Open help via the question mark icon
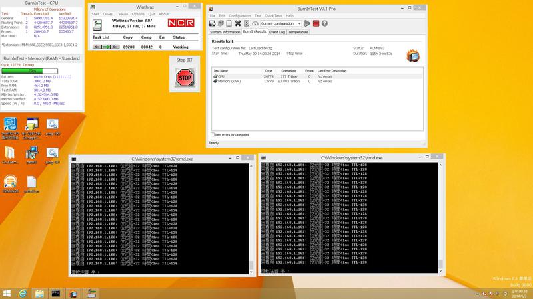Screen dimensions: 533x299 pyautogui.click(x=324, y=23)
